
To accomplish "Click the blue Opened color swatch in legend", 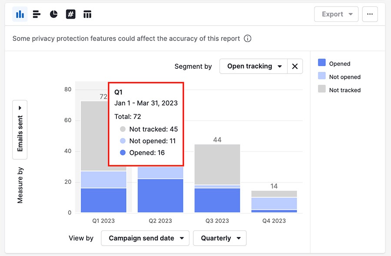I will pyautogui.click(x=321, y=63).
